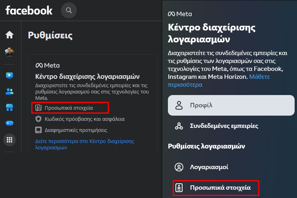Click the Meta logo in settings card

tap(48, 66)
